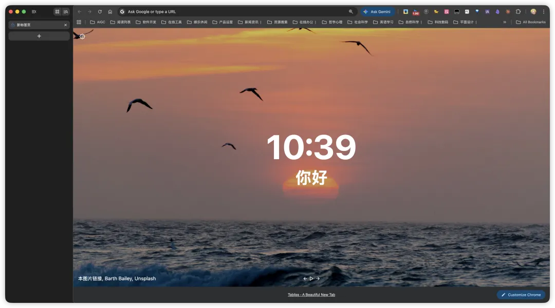Open the profile avatar menu
The width and height of the screenshot is (555, 308).
tap(533, 12)
